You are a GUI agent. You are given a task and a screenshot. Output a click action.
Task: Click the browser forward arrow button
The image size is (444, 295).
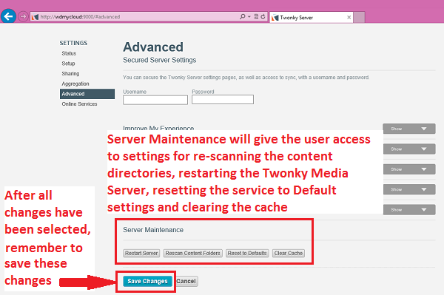(x=23, y=16)
